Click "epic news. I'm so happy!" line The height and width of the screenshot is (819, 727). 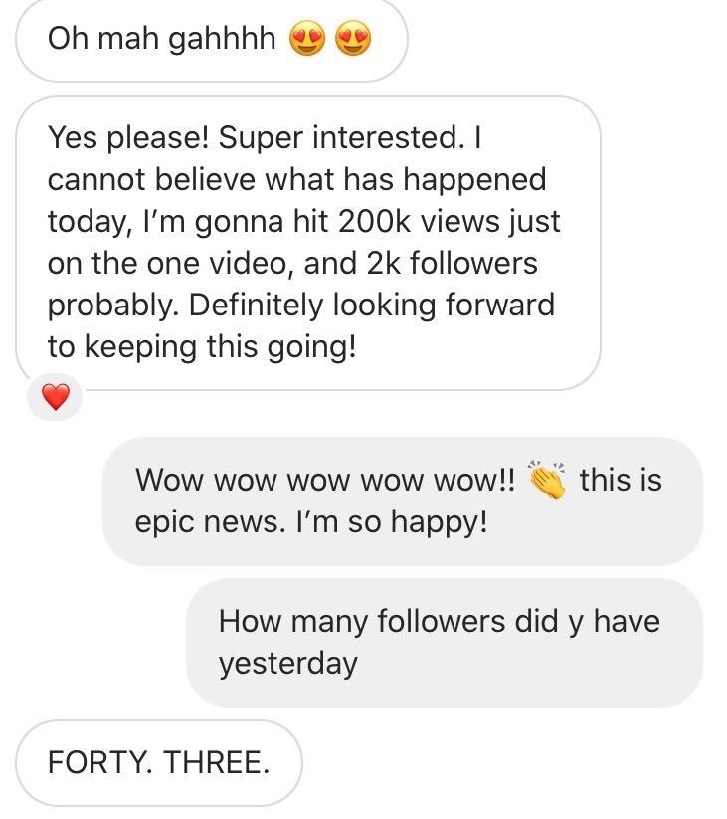(311, 521)
